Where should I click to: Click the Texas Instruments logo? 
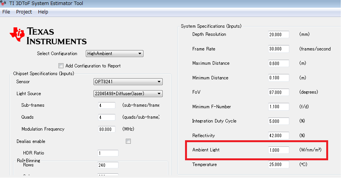(x=48, y=36)
